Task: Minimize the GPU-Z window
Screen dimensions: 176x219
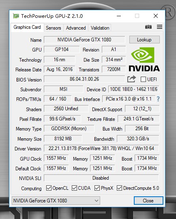Action: coord(119,16)
